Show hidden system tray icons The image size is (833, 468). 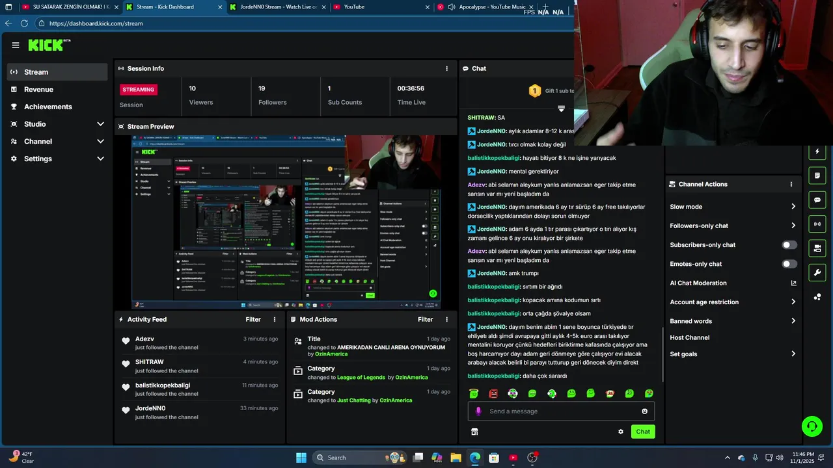pyautogui.click(x=728, y=458)
